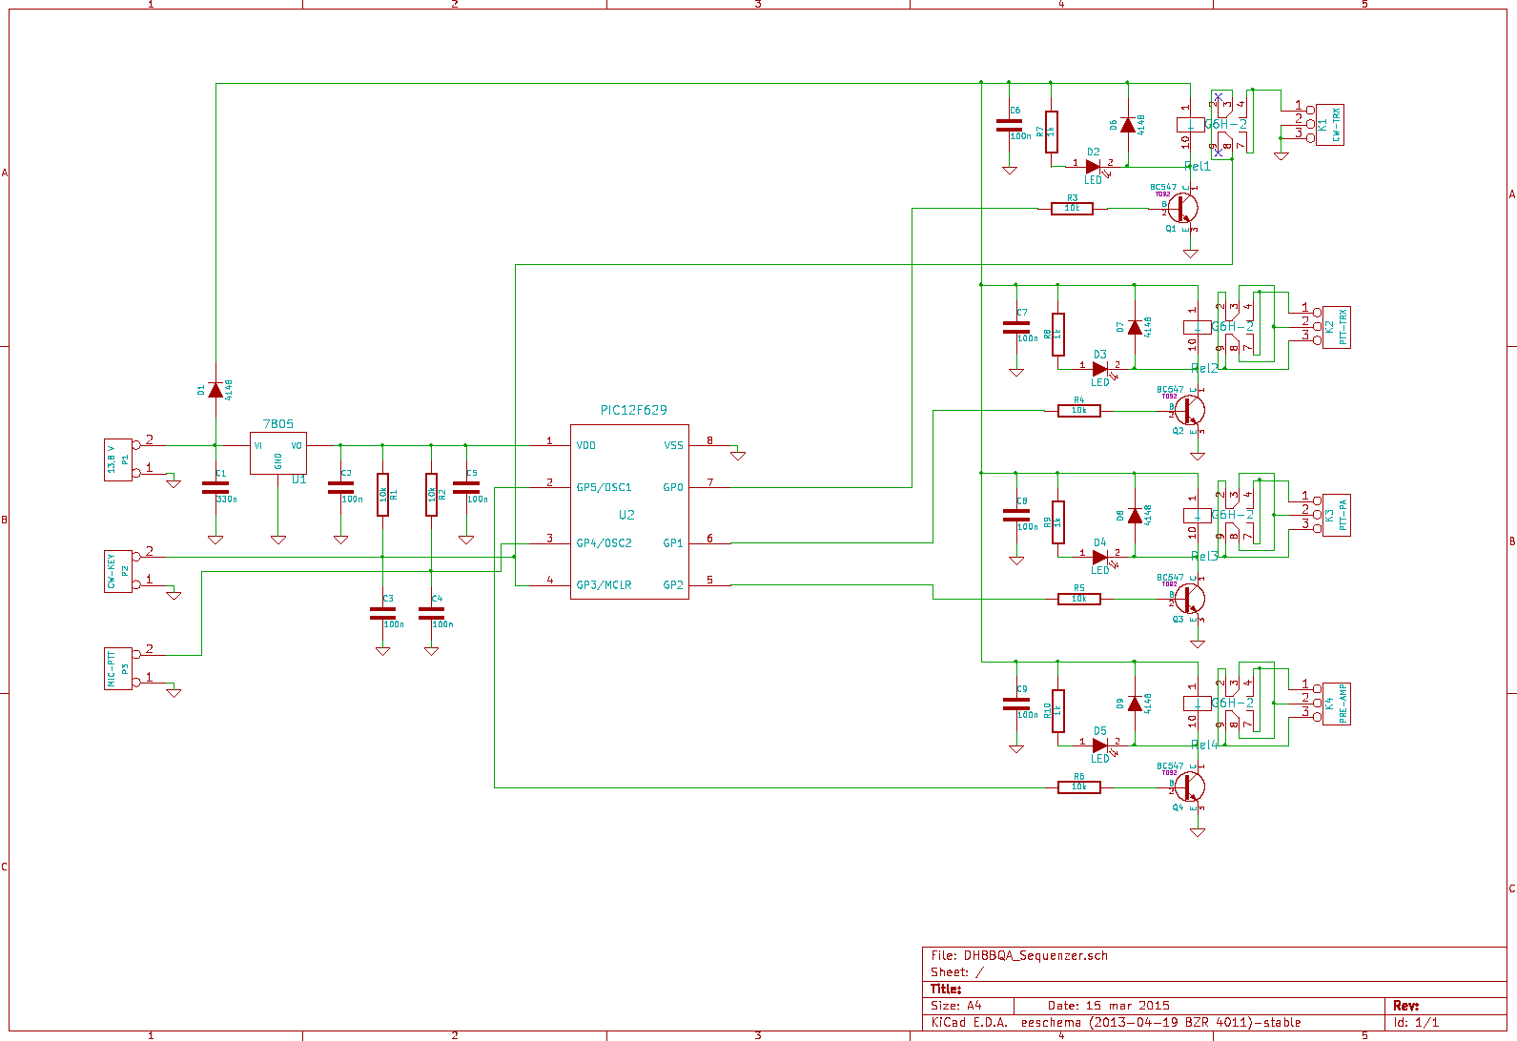Screen dimensions: 1517x1041
Task: Select relay Rel1 G6H-2 symbol
Action: 1214,125
